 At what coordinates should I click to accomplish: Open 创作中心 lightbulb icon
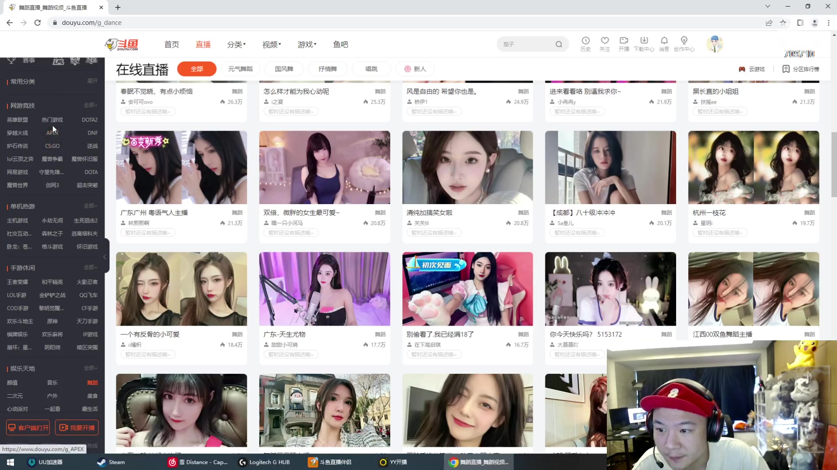tap(684, 44)
